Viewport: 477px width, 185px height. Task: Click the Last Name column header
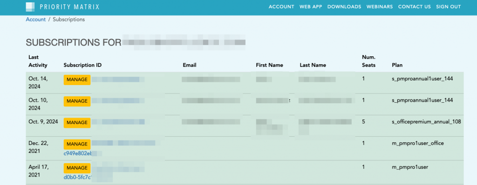pyautogui.click(x=313, y=65)
